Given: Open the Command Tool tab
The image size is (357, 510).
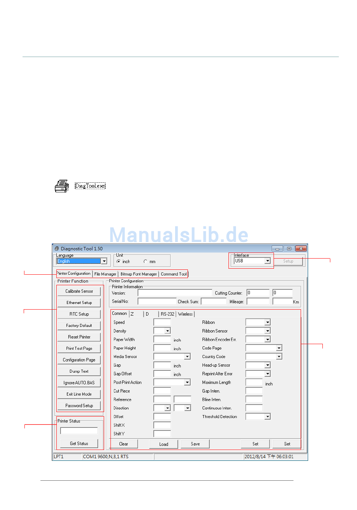Looking at the screenshot, I should 174,274.
